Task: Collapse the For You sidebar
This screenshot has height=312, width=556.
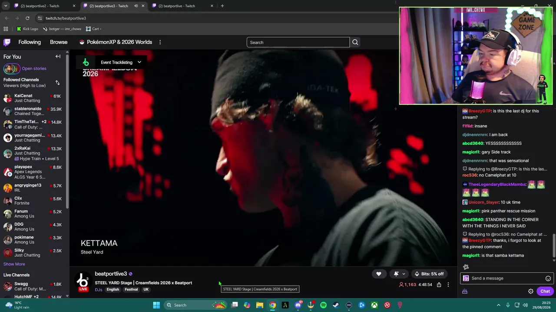Action: coord(58,57)
